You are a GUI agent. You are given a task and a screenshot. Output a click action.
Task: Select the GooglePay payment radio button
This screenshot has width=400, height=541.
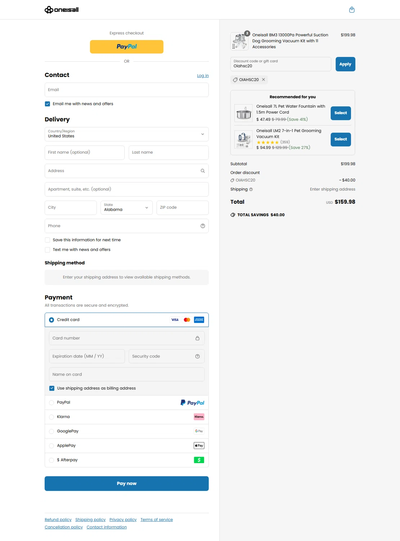52,431
